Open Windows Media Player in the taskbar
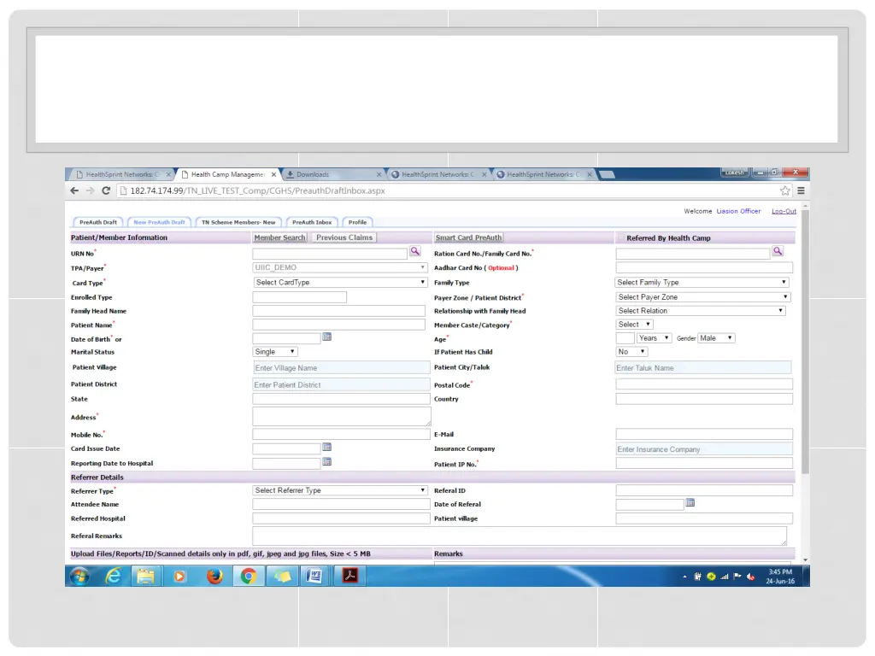Image resolution: width=875 pixels, height=656 pixels. [179, 576]
